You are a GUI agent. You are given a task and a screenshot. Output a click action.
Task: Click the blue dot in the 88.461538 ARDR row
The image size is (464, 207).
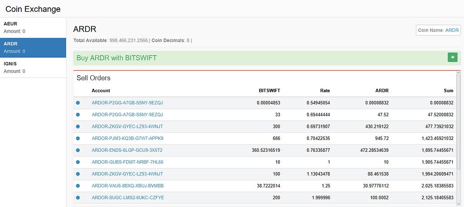pos(78,174)
